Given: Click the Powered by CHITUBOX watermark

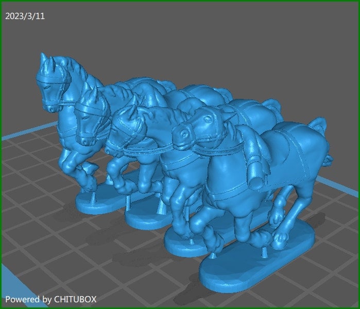Looking at the screenshot, I should click(50, 299).
